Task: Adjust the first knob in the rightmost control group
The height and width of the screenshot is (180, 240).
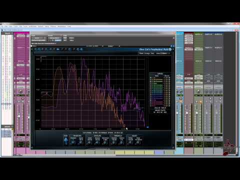Action: (x=130, y=142)
